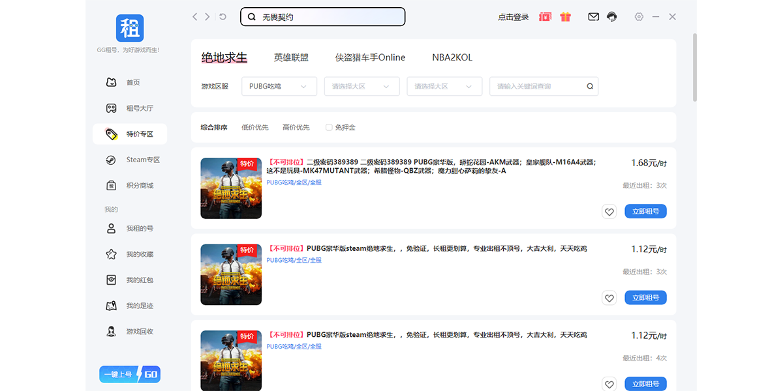The height and width of the screenshot is (391, 783).
Task: Open the customer service headset icon
Action: pyautogui.click(x=611, y=17)
